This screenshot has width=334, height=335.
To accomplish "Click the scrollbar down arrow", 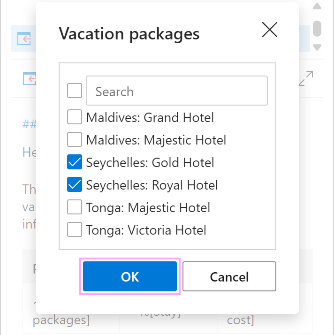I will 317,47.
